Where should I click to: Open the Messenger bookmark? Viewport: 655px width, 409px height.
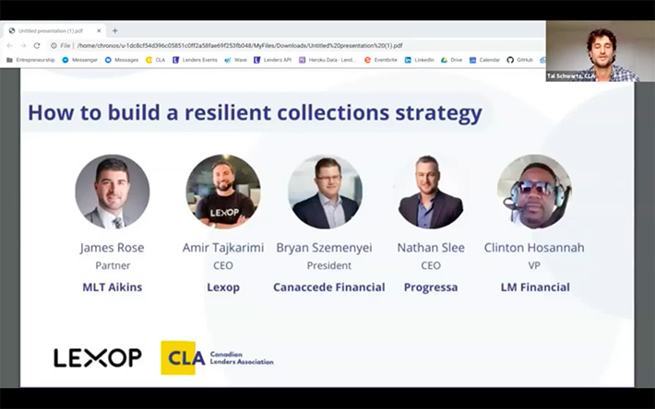point(79,60)
